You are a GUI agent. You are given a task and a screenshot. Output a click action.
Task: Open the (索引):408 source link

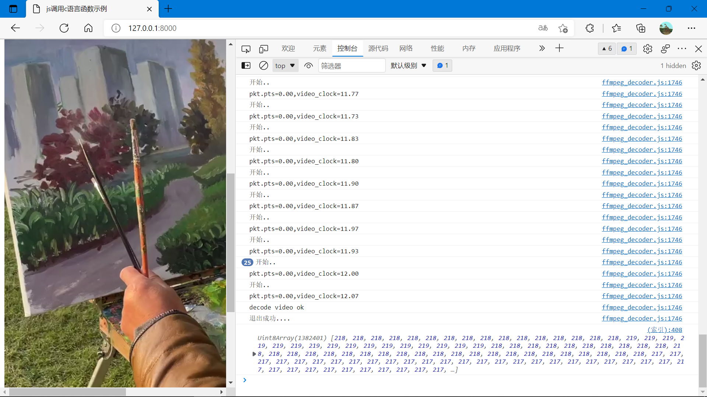click(x=665, y=330)
